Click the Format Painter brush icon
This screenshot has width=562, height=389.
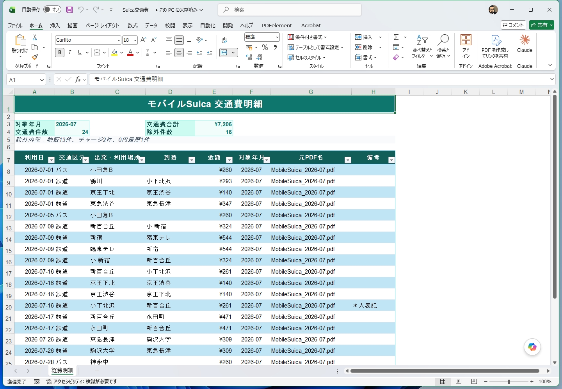click(35, 57)
